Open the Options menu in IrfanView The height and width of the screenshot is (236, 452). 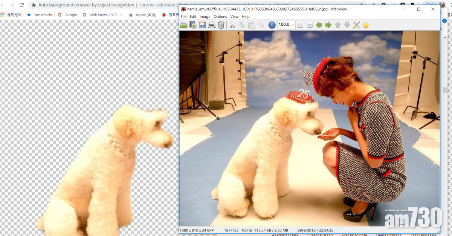(x=220, y=17)
